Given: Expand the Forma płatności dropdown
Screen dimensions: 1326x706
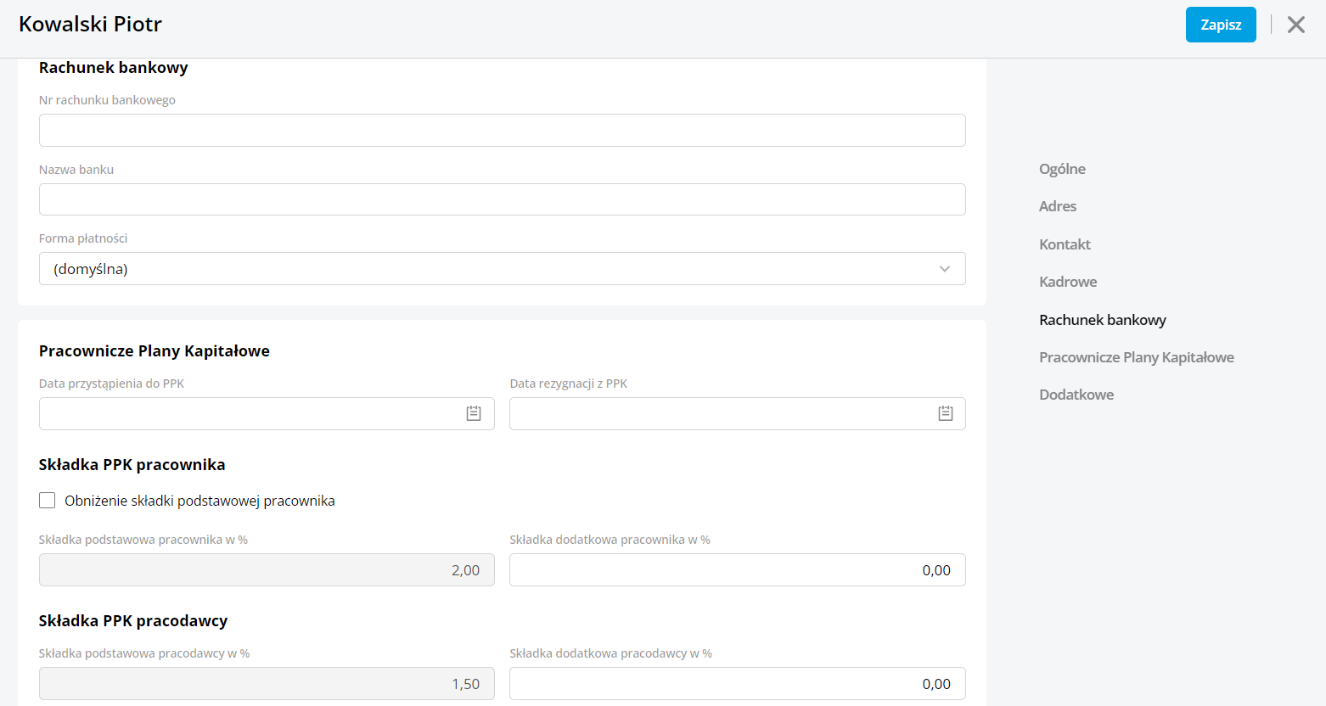Looking at the screenshot, I should point(501,269).
